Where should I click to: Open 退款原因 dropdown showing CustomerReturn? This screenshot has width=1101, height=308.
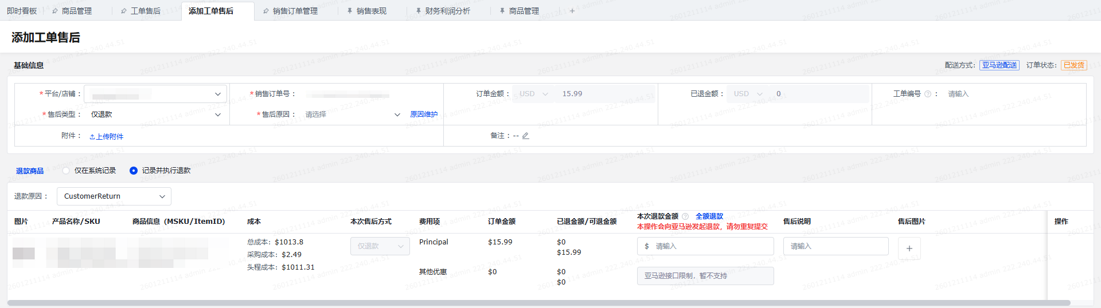114,196
